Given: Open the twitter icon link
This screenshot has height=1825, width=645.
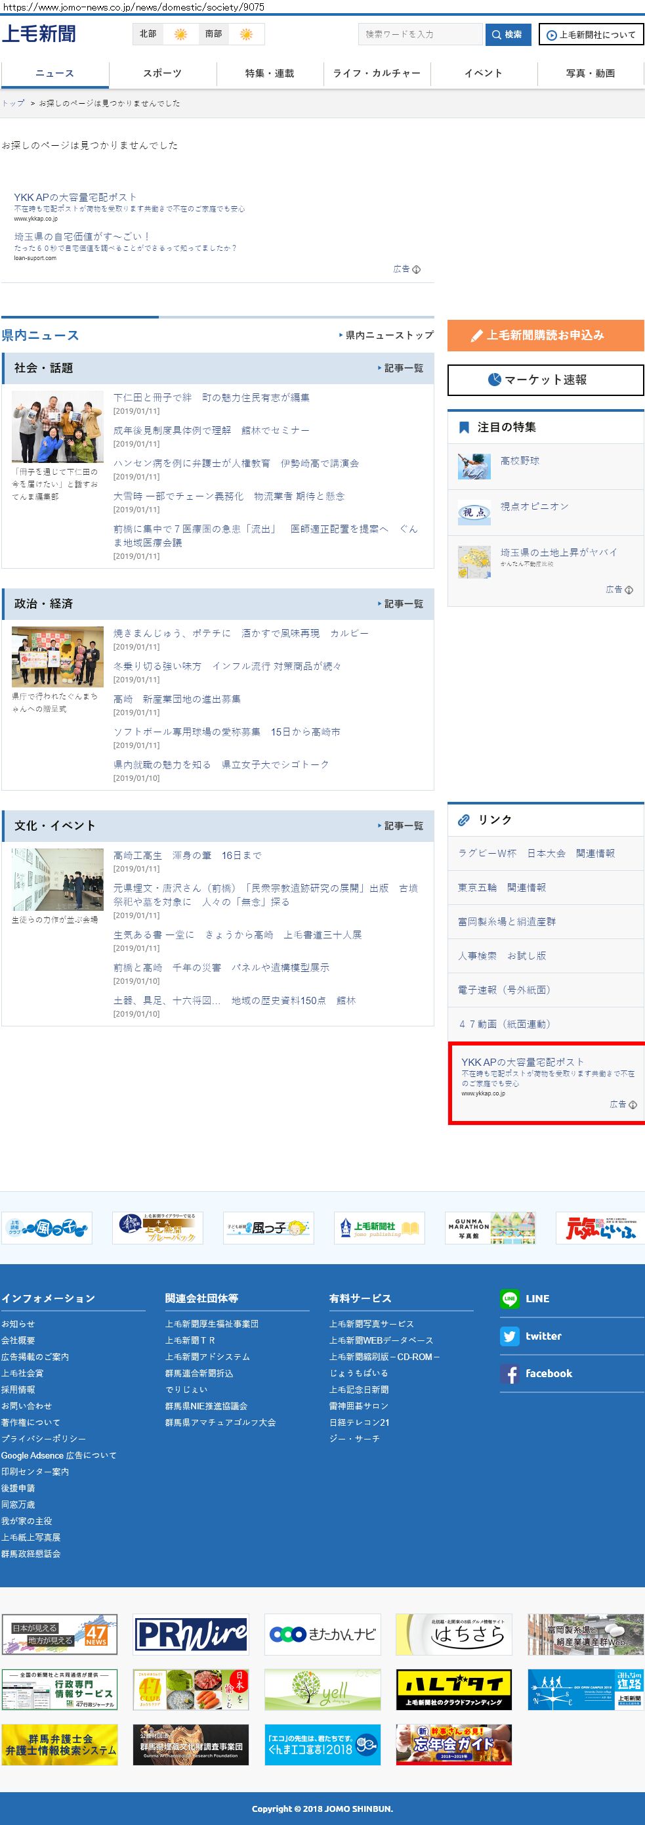Looking at the screenshot, I should [x=509, y=1336].
